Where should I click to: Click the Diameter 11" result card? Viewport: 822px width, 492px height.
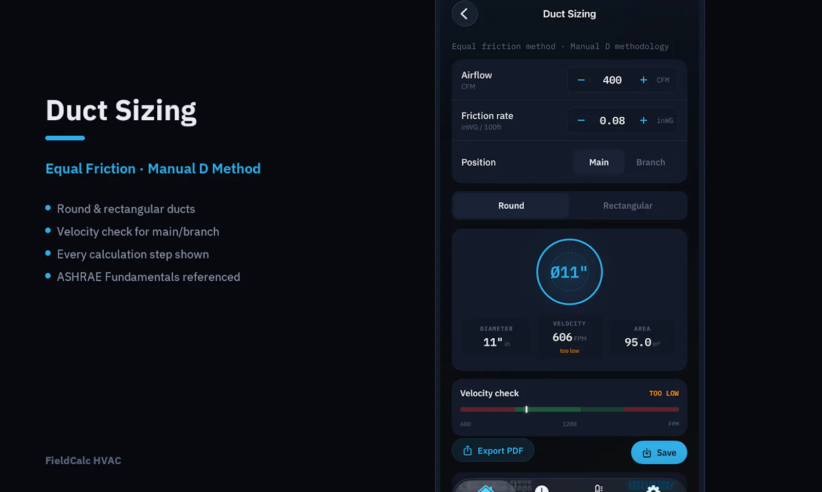coord(496,338)
